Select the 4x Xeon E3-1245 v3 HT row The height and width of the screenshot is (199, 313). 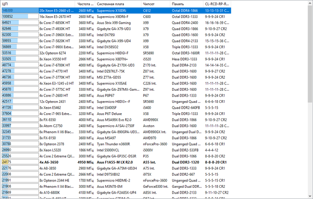(x=116, y=83)
